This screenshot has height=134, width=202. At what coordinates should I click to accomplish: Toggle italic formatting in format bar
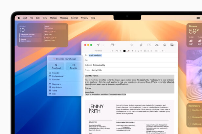(x=135, y=51)
